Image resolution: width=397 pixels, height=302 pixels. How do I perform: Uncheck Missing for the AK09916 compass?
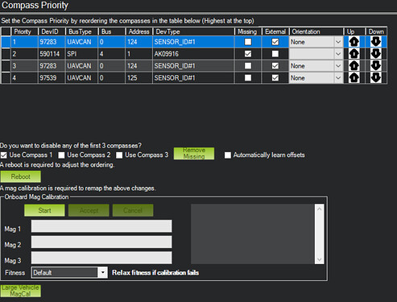click(x=248, y=54)
